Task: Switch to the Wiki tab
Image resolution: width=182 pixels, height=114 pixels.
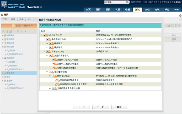Action: point(176,10)
